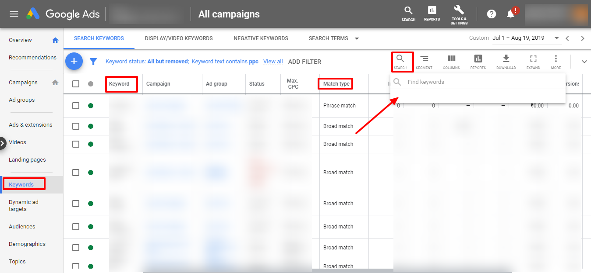This screenshot has width=591, height=273.
Task: Open the hamburger main menu
Action: [x=14, y=14]
